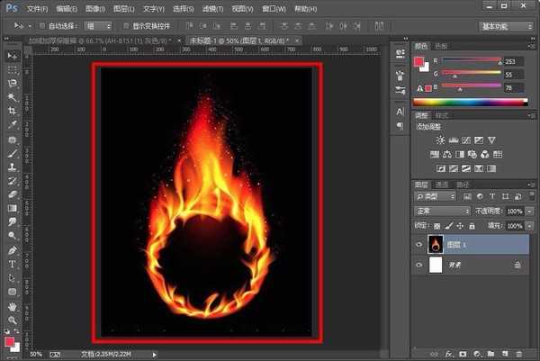Select the Move tool in the toolbox
This screenshot has height=361, width=540.
[13, 56]
